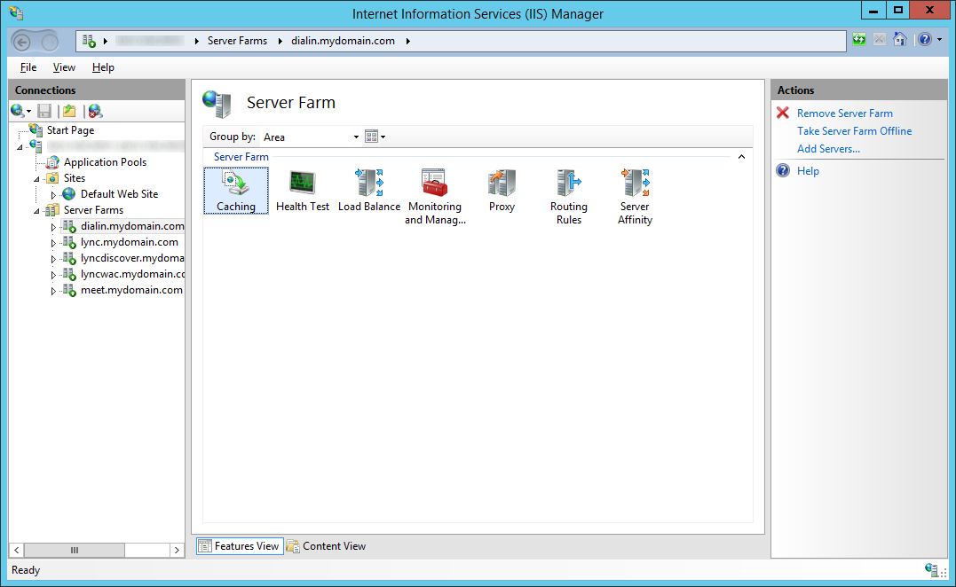Collapse the Sites tree node
The width and height of the screenshot is (956, 587).
(x=36, y=179)
